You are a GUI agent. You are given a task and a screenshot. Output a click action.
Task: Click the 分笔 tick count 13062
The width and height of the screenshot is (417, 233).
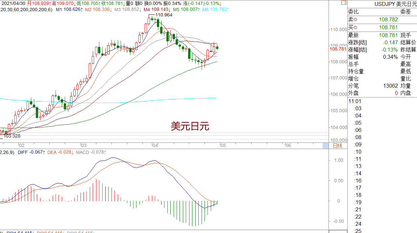[390, 86]
